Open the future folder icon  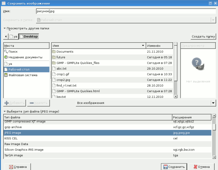coord(54,57)
